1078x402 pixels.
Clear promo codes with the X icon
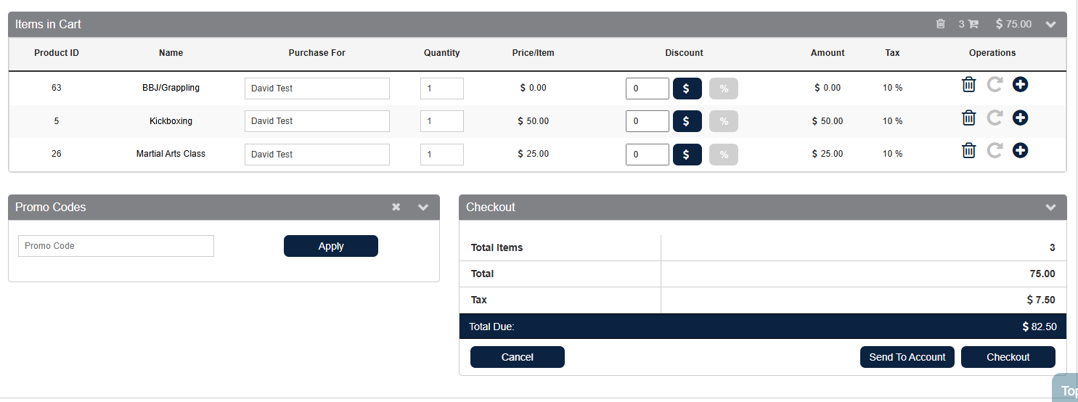pyautogui.click(x=396, y=207)
